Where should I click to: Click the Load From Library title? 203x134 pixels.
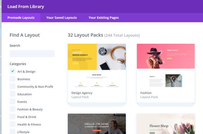tap(26, 6)
